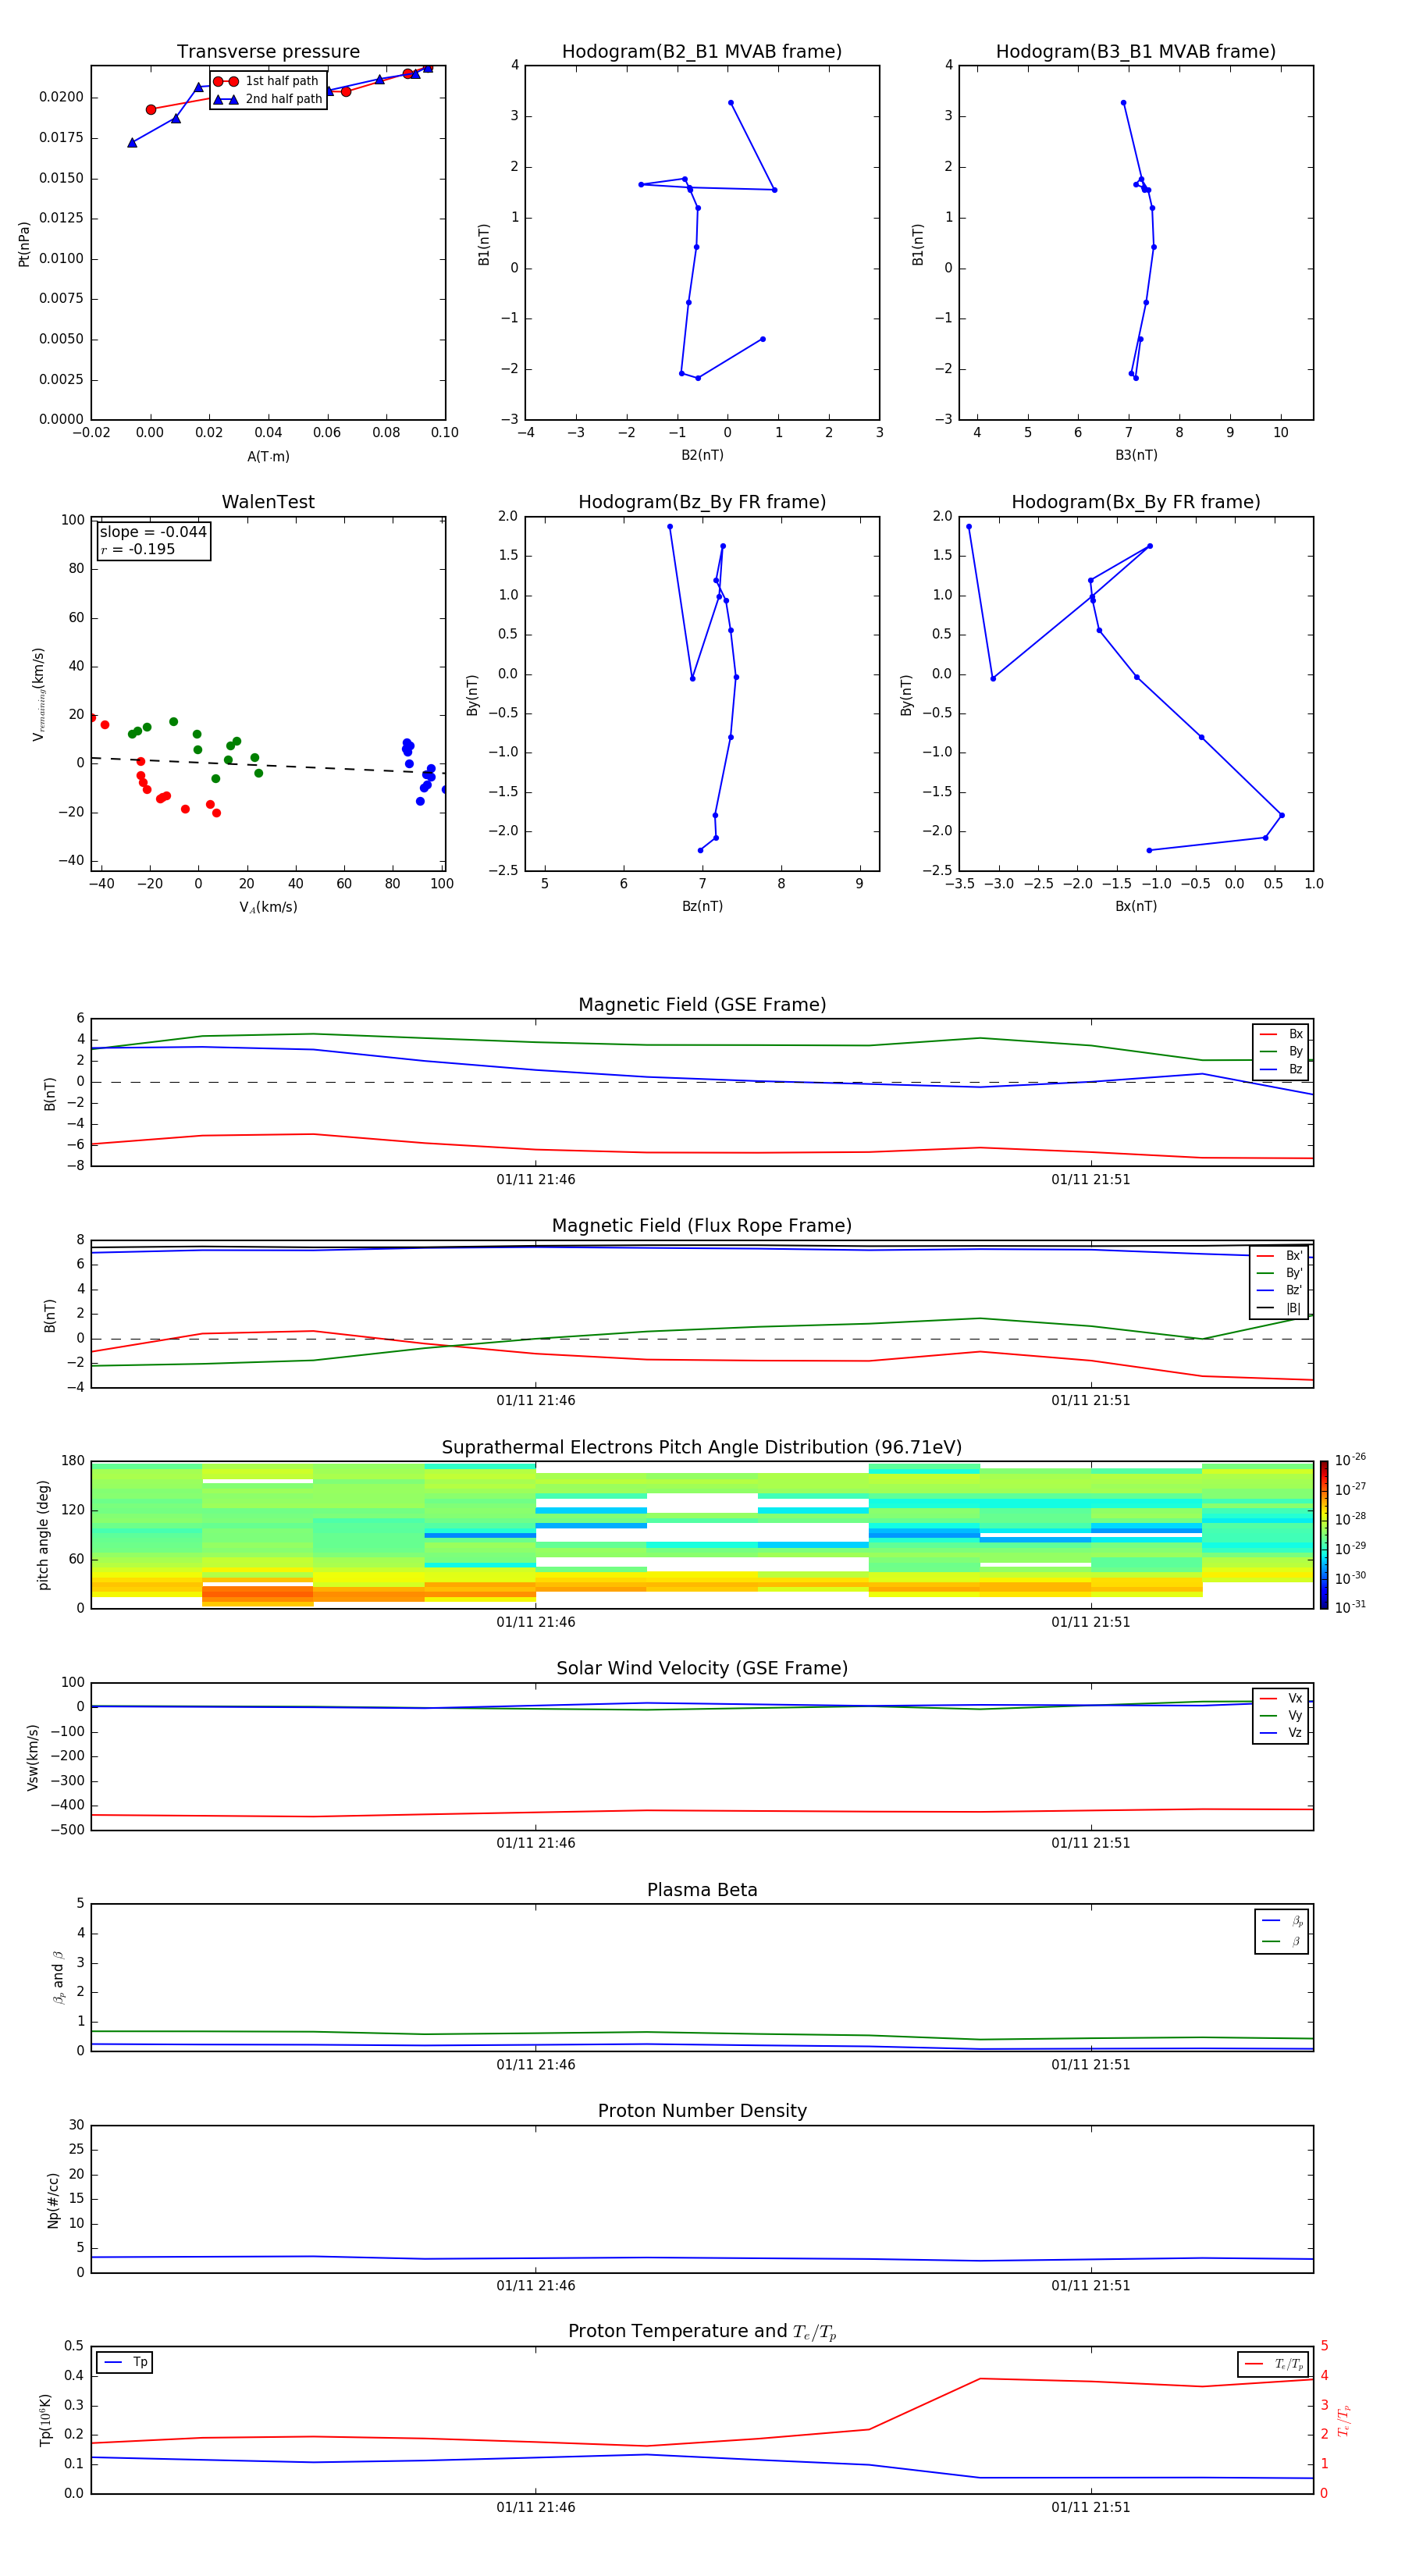1405x2576 pixels.
Task: Click the 'Vz' legend entry in velocity plot
Action: [x=1281, y=1733]
